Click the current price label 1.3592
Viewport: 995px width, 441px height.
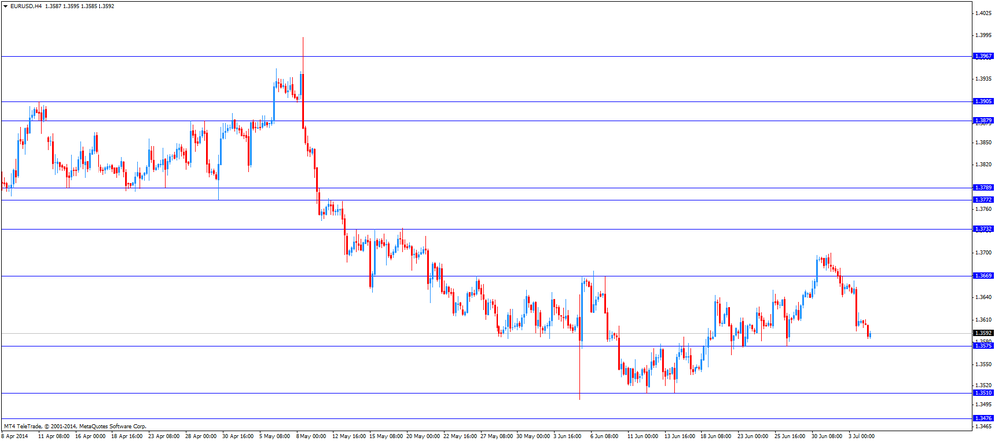982,333
